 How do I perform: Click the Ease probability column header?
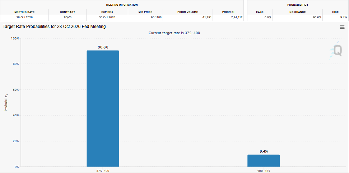[x=260, y=12]
